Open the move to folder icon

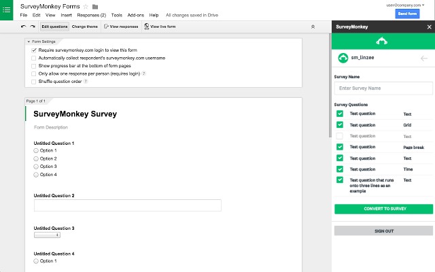(x=95, y=7)
